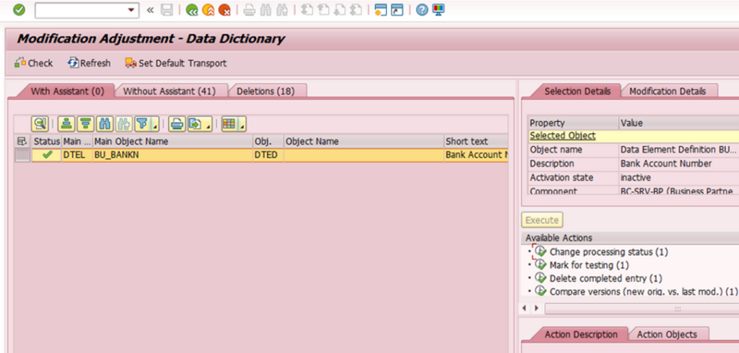Click Set Default Transport button

(x=176, y=63)
